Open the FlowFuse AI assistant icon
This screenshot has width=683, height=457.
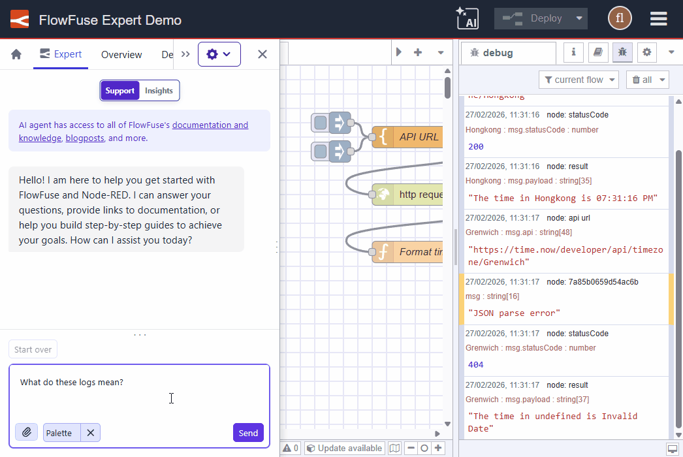tap(469, 18)
